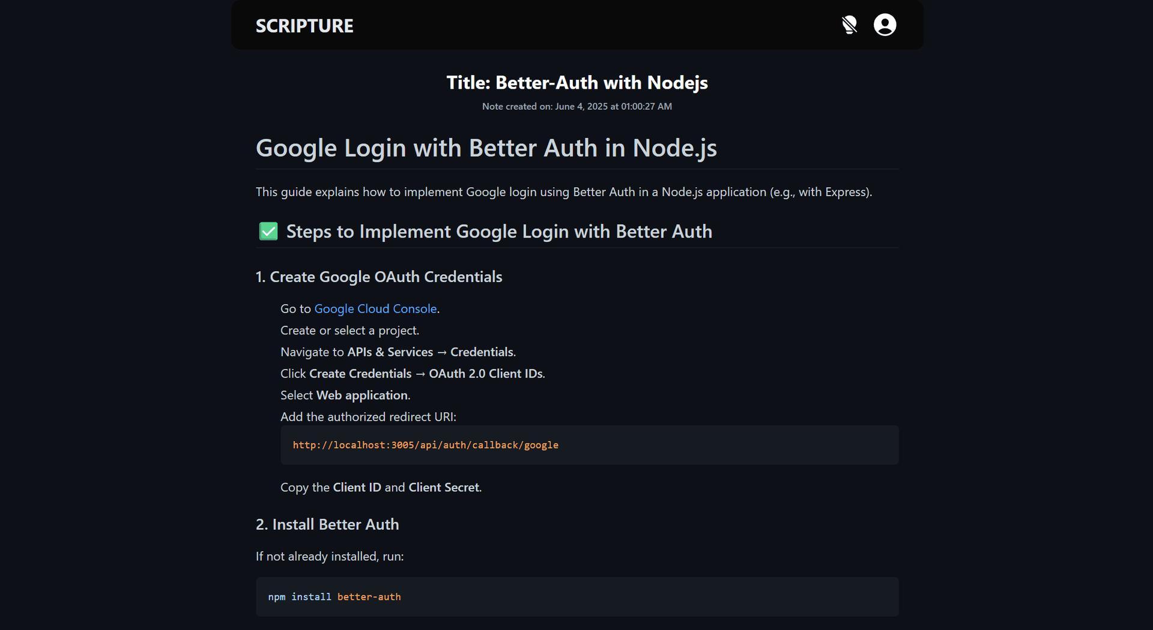This screenshot has height=630, width=1153.
Task: Toggle the light bulb theme icon
Action: point(849,25)
